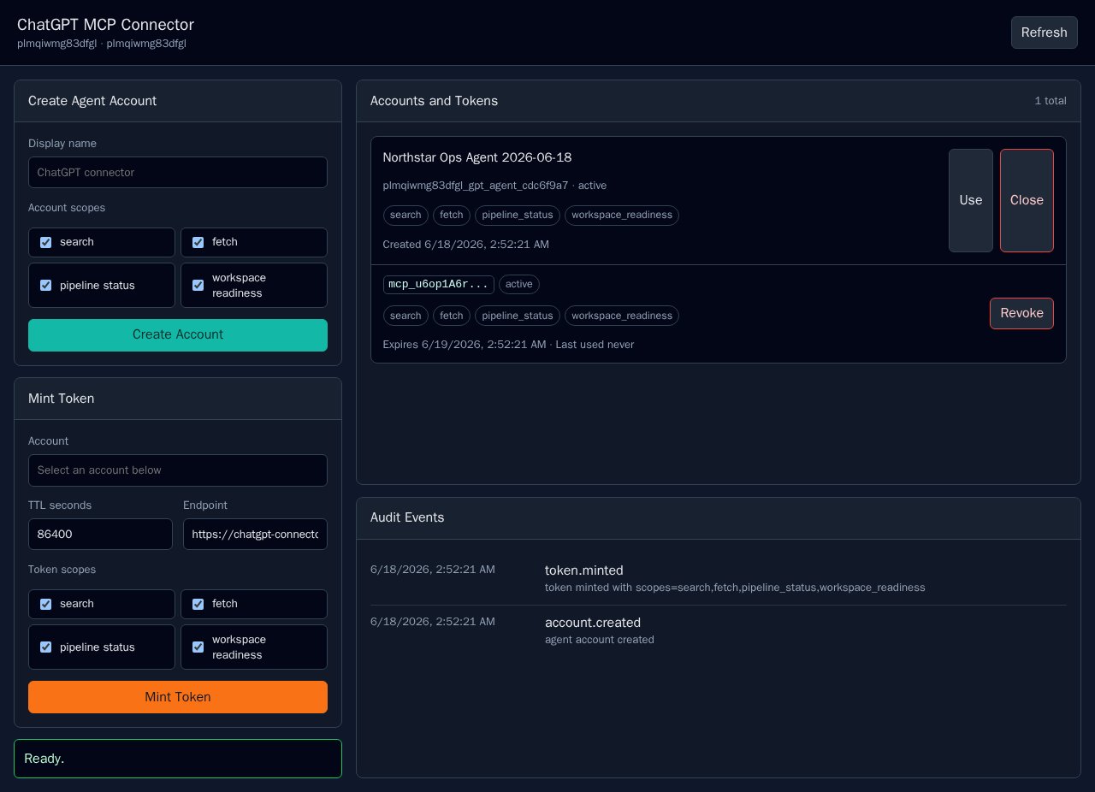Close the Northstar Ops Agent account
This screenshot has height=792, width=1095.
pos(1027,200)
